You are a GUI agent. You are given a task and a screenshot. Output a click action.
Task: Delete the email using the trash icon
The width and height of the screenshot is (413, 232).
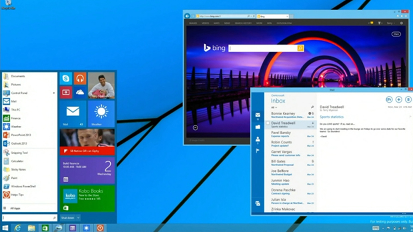pyautogui.click(x=408, y=100)
